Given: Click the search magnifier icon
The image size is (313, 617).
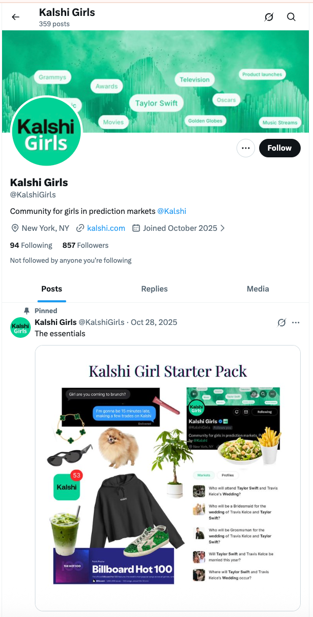Looking at the screenshot, I should (291, 17).
